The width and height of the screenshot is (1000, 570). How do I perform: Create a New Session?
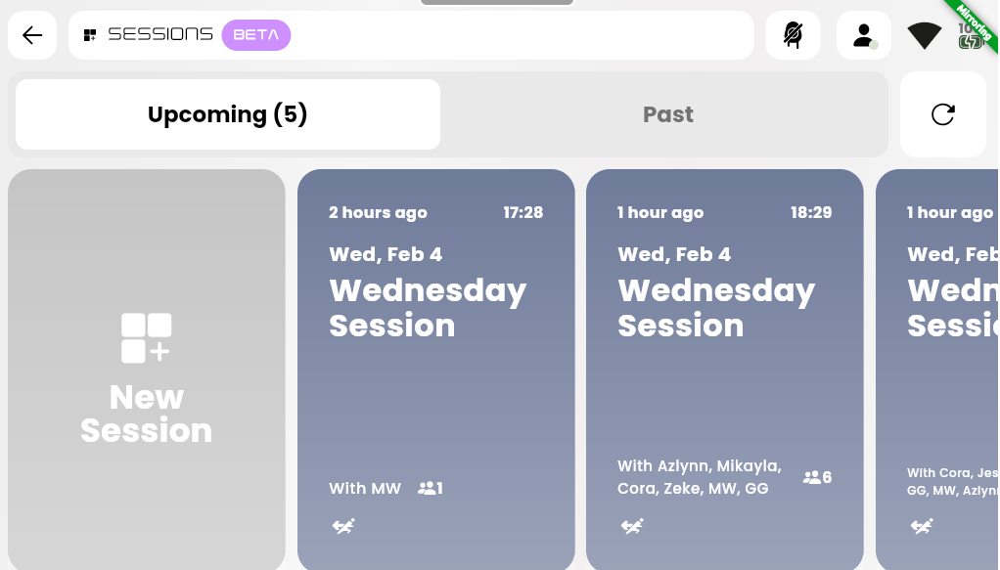(147, 370)
